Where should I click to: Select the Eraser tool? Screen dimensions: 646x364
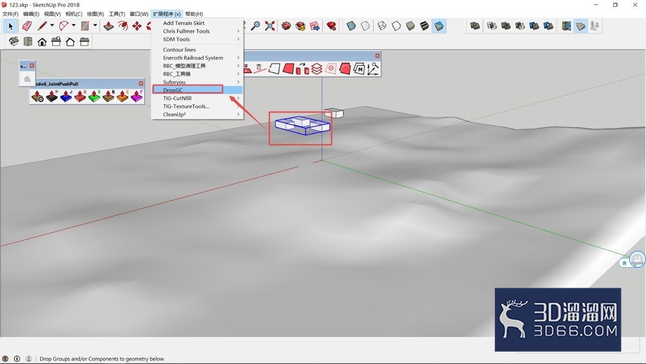(x=26, y=26)
